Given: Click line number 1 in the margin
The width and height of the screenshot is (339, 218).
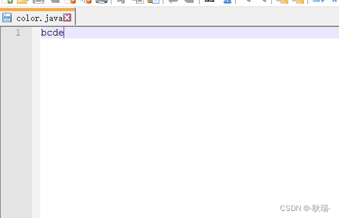Looking at the screenshot, I should 18,33.
